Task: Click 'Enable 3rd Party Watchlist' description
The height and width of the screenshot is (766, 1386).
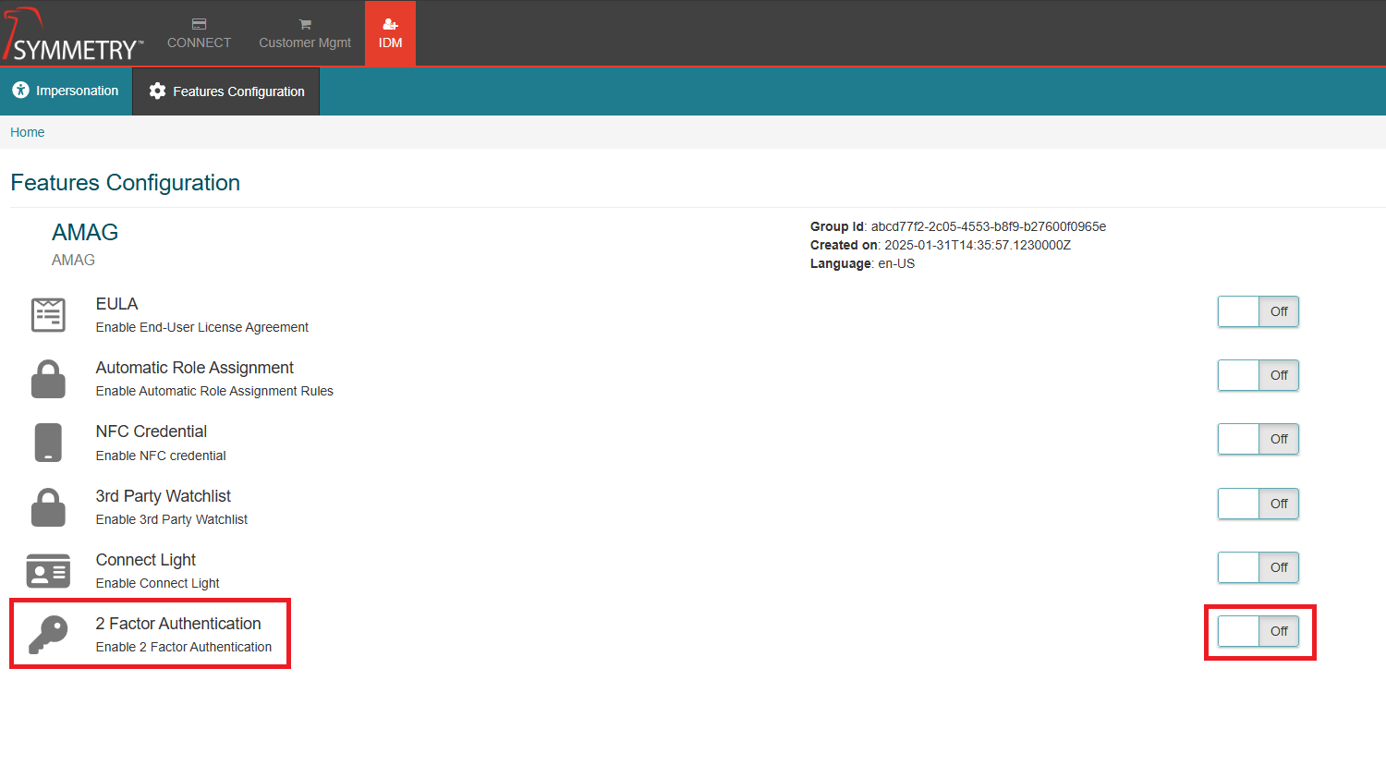Action: tap(172, 519)
